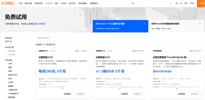Click 立即试用 on the u1 2核8GB card
205x100 pixels.
137,94
